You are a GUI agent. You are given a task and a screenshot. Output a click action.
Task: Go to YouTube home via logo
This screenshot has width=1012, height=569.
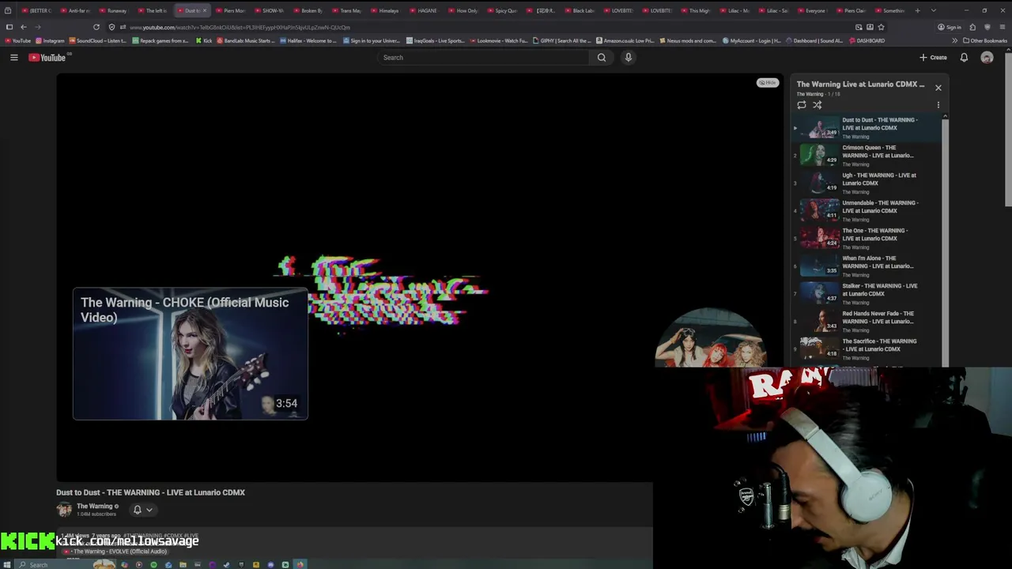[47, 57]
